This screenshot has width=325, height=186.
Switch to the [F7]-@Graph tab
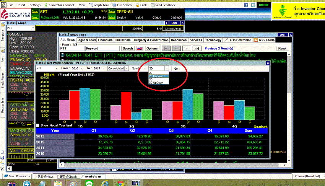click(68, 177)
